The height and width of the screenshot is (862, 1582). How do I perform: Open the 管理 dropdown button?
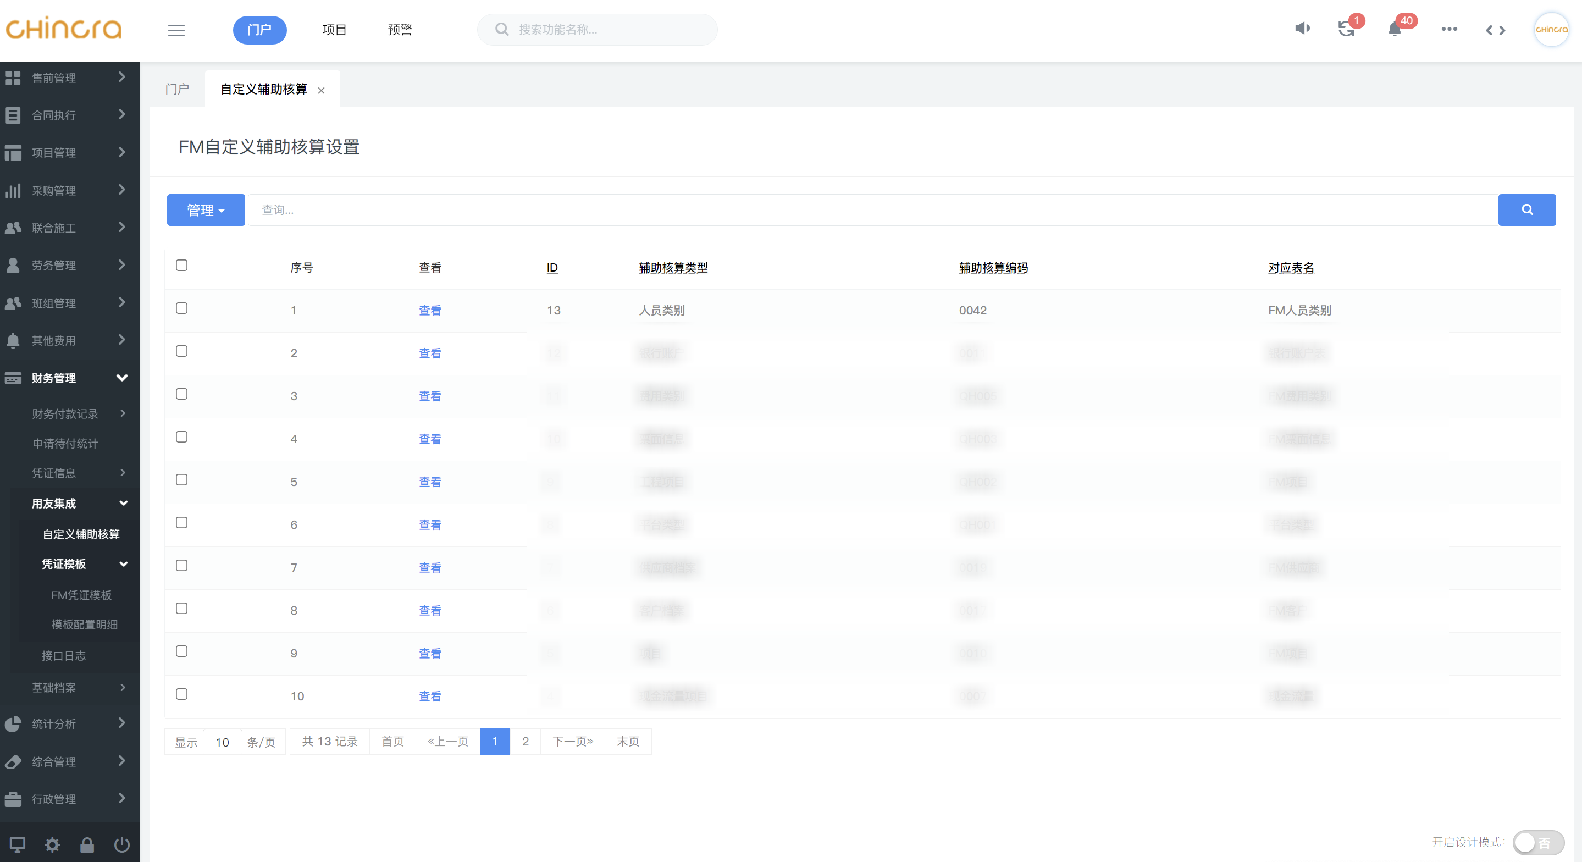pyautogui.click(x=206, y=210)
